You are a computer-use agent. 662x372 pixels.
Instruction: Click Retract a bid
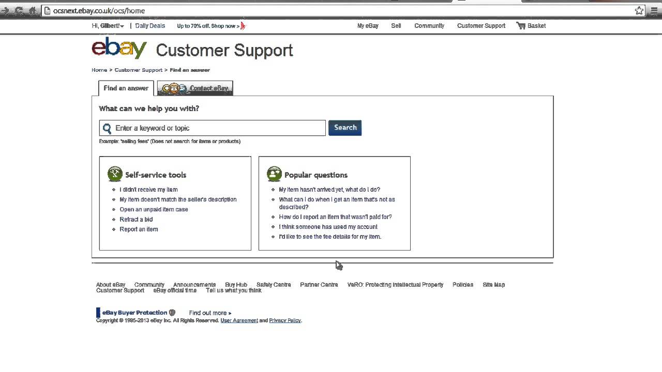click(x=136, y=219)
